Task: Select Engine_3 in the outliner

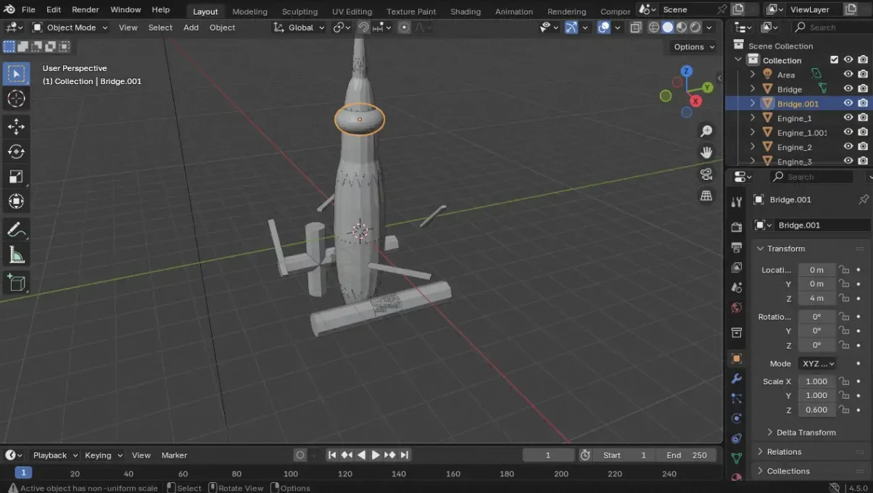Action: click(794, 161)
